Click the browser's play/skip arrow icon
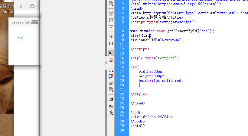248x136 pixels. click(20, 6)
